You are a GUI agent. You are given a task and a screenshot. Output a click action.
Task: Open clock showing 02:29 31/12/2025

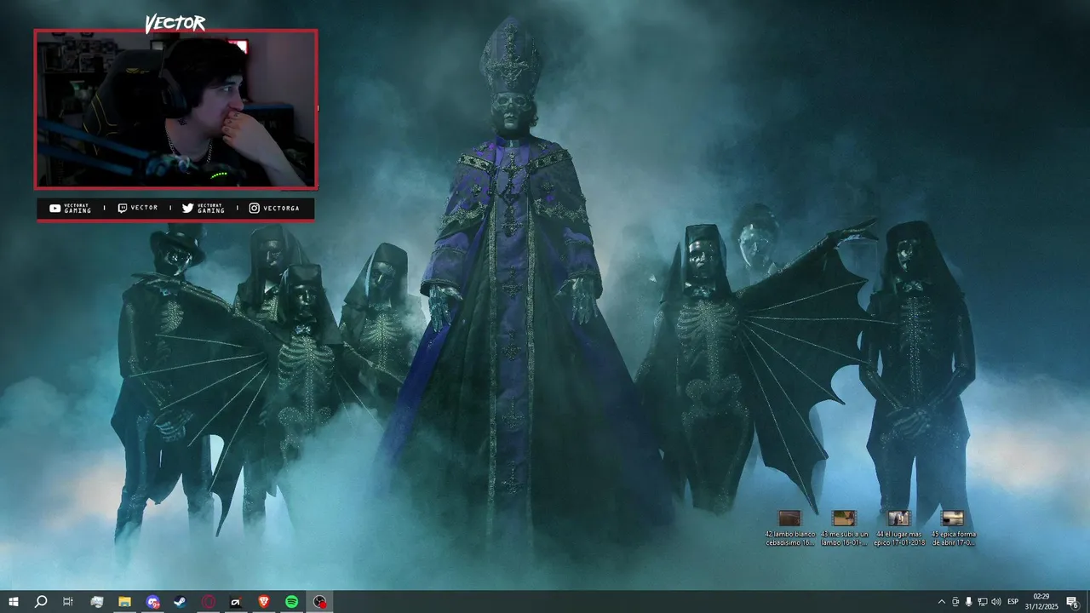1041,602
